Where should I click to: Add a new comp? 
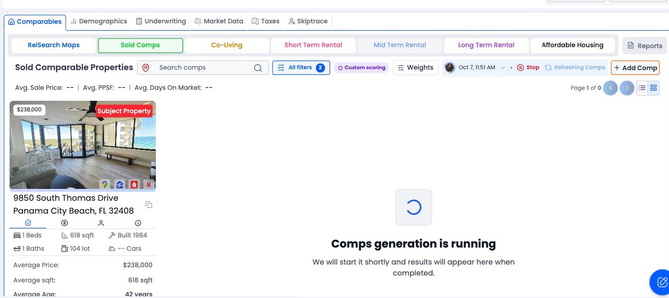(x=635, y=68)
